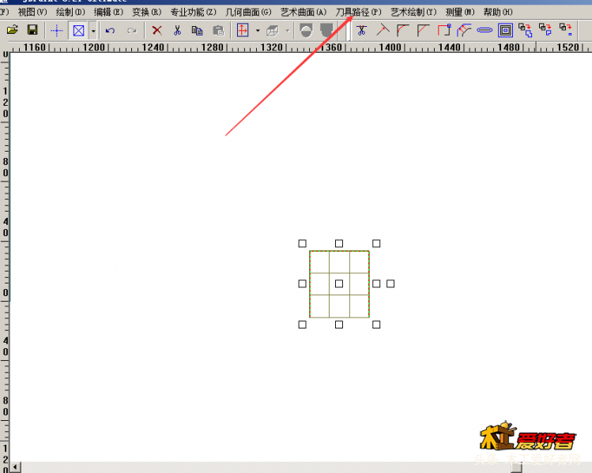Open the 绘制(D) menu
The width and height of the screenshot is (592, 473).
point(70,12)
